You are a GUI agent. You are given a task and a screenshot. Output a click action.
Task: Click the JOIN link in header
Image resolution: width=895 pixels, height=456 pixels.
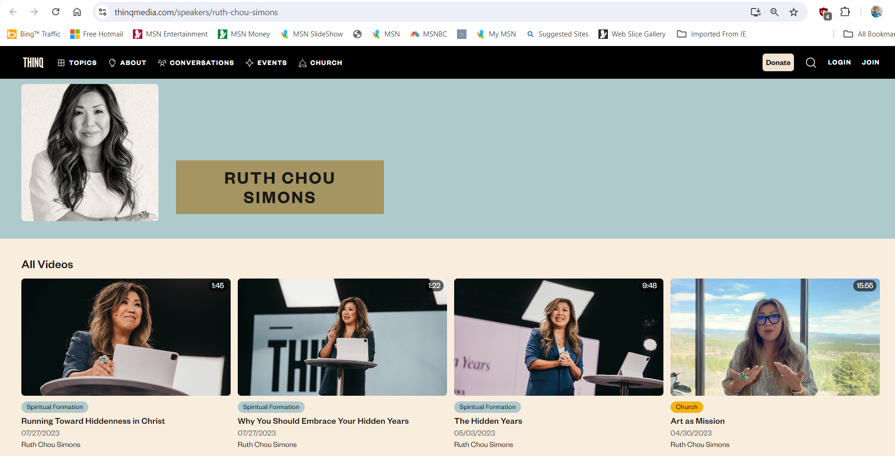[870, 62]
